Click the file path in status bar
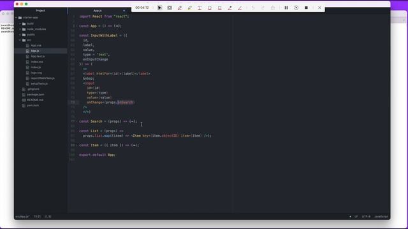408x229 pixels. pyautogui.click(x=22, y=216)
